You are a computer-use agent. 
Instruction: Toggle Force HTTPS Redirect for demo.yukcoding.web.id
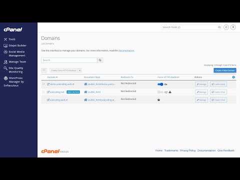point(160,84)
